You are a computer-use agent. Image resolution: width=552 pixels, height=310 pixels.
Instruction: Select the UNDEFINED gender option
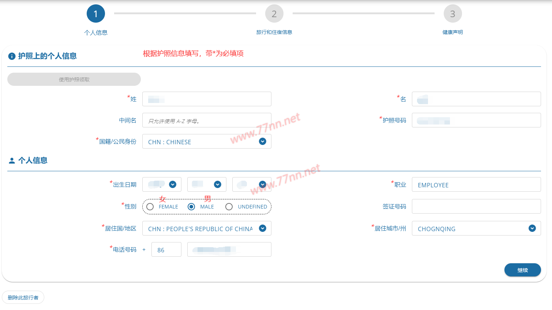point(229,206)
